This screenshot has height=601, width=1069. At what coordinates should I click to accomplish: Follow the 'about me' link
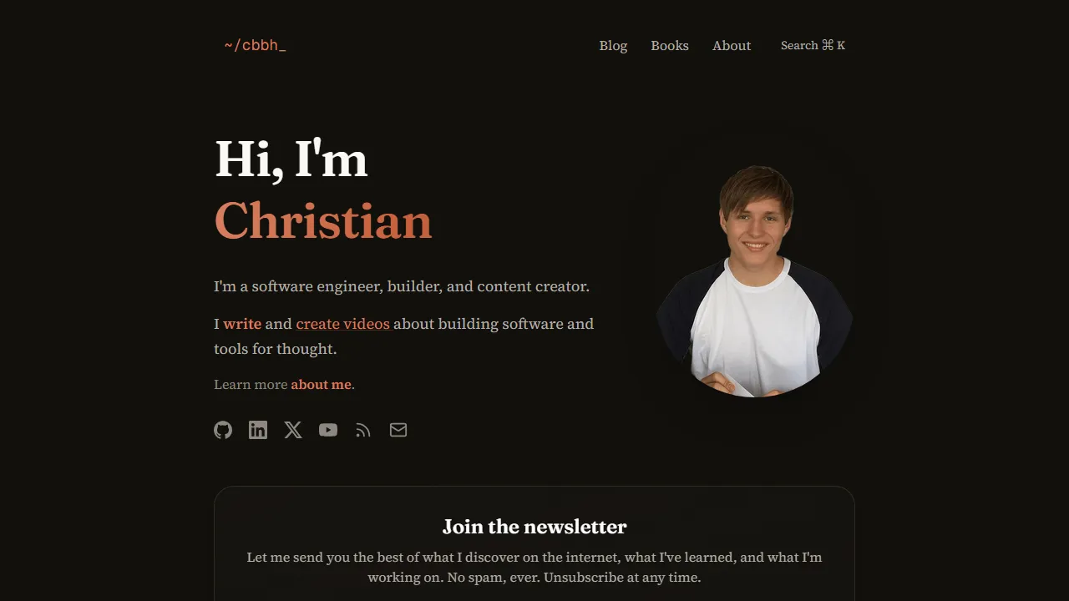[x=322, y=385]
